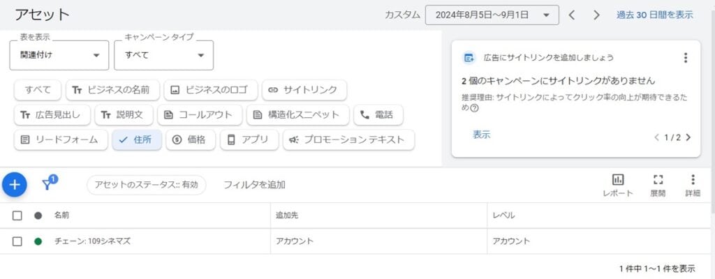The height and width of the screenshot is (279, 715).
Task: Go to previous date range arrow
Action: coord(571,15)
